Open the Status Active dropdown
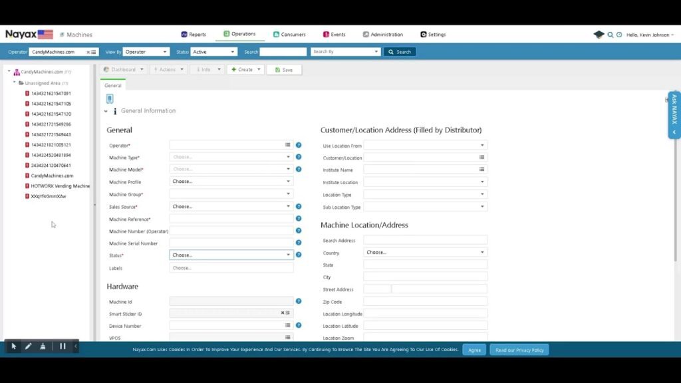Image resolution: width=681 pixels, height=383 pixels. click(213, 52)
